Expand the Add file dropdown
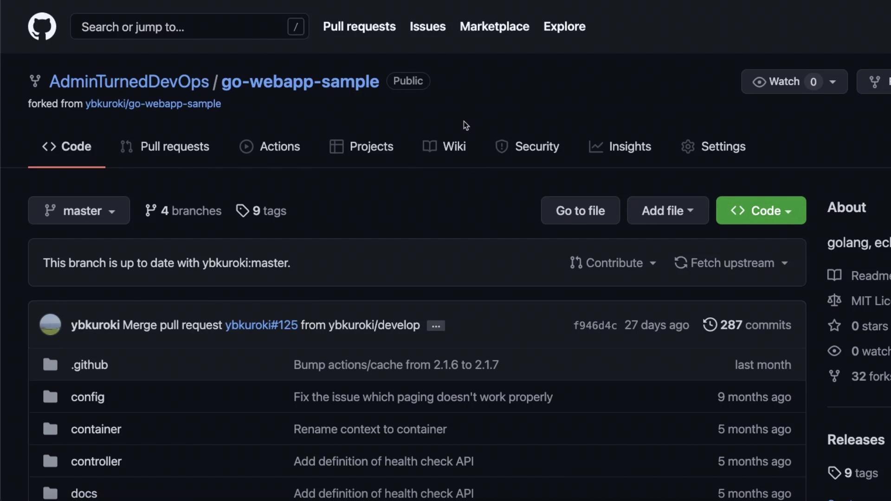This screenshot has height=501, width=891. pos(667,211)
